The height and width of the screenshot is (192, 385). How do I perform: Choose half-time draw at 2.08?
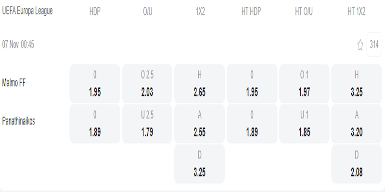[357, 163]
